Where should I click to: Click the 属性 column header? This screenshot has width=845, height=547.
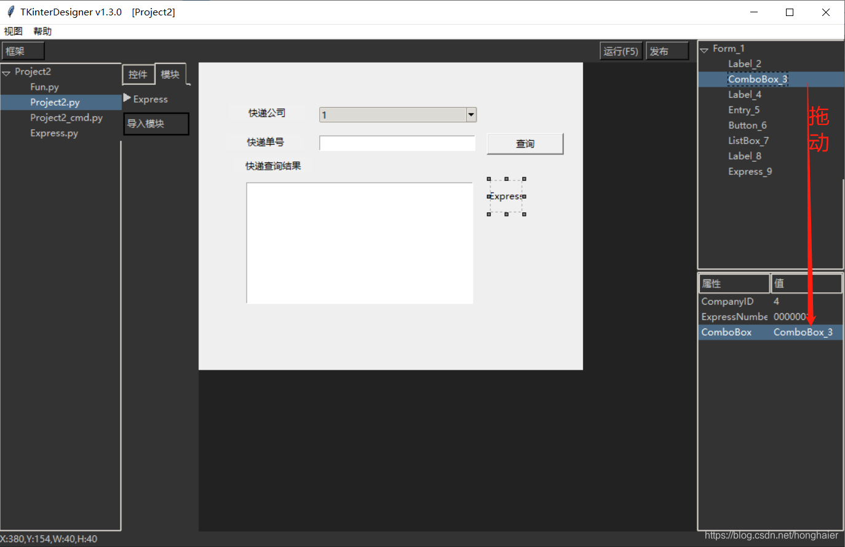tap(734, 284)
